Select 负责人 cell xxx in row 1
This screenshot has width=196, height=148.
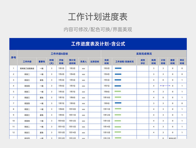84,68
